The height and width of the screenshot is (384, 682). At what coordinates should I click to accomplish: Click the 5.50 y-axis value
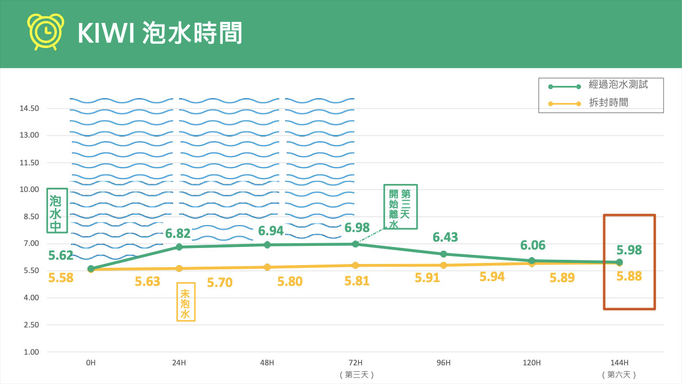(31, 270)
